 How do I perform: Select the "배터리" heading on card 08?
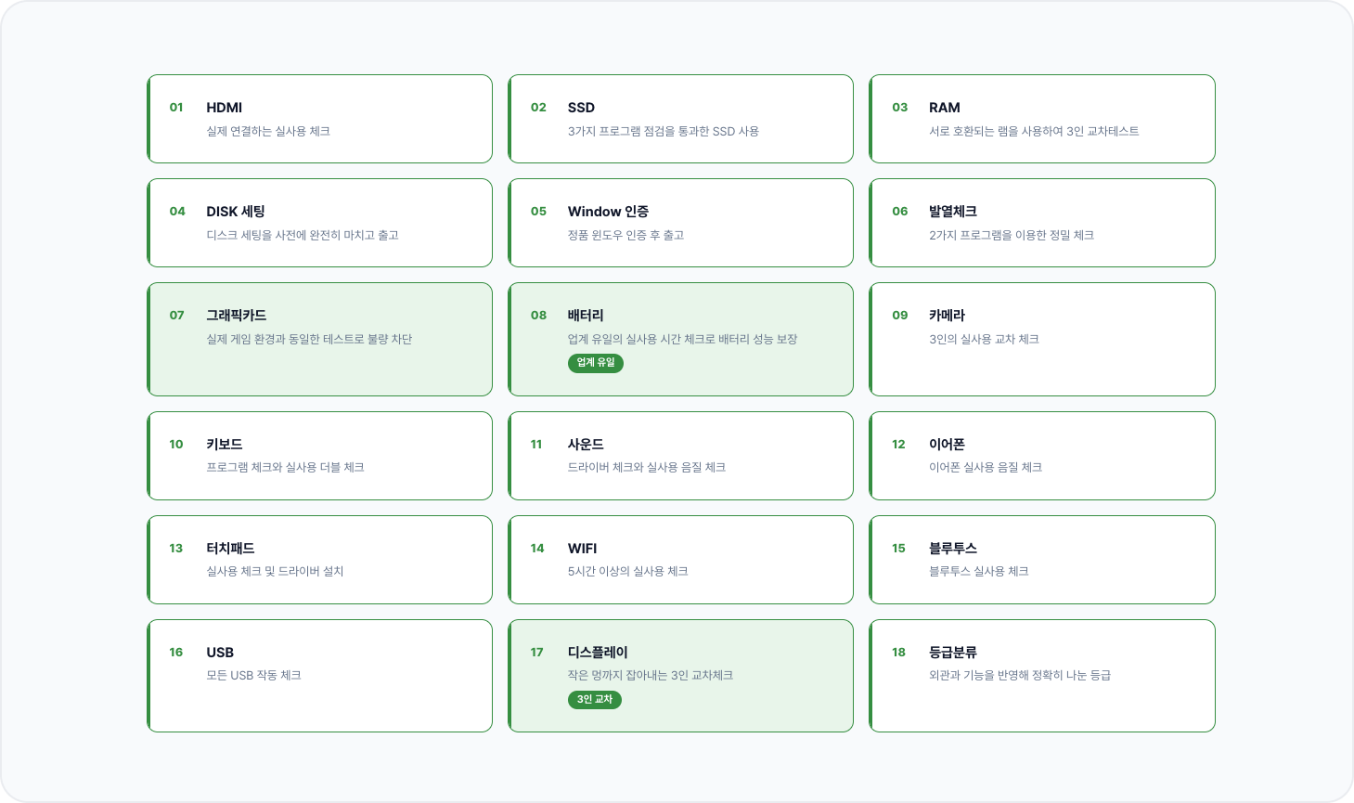(586, 316)
